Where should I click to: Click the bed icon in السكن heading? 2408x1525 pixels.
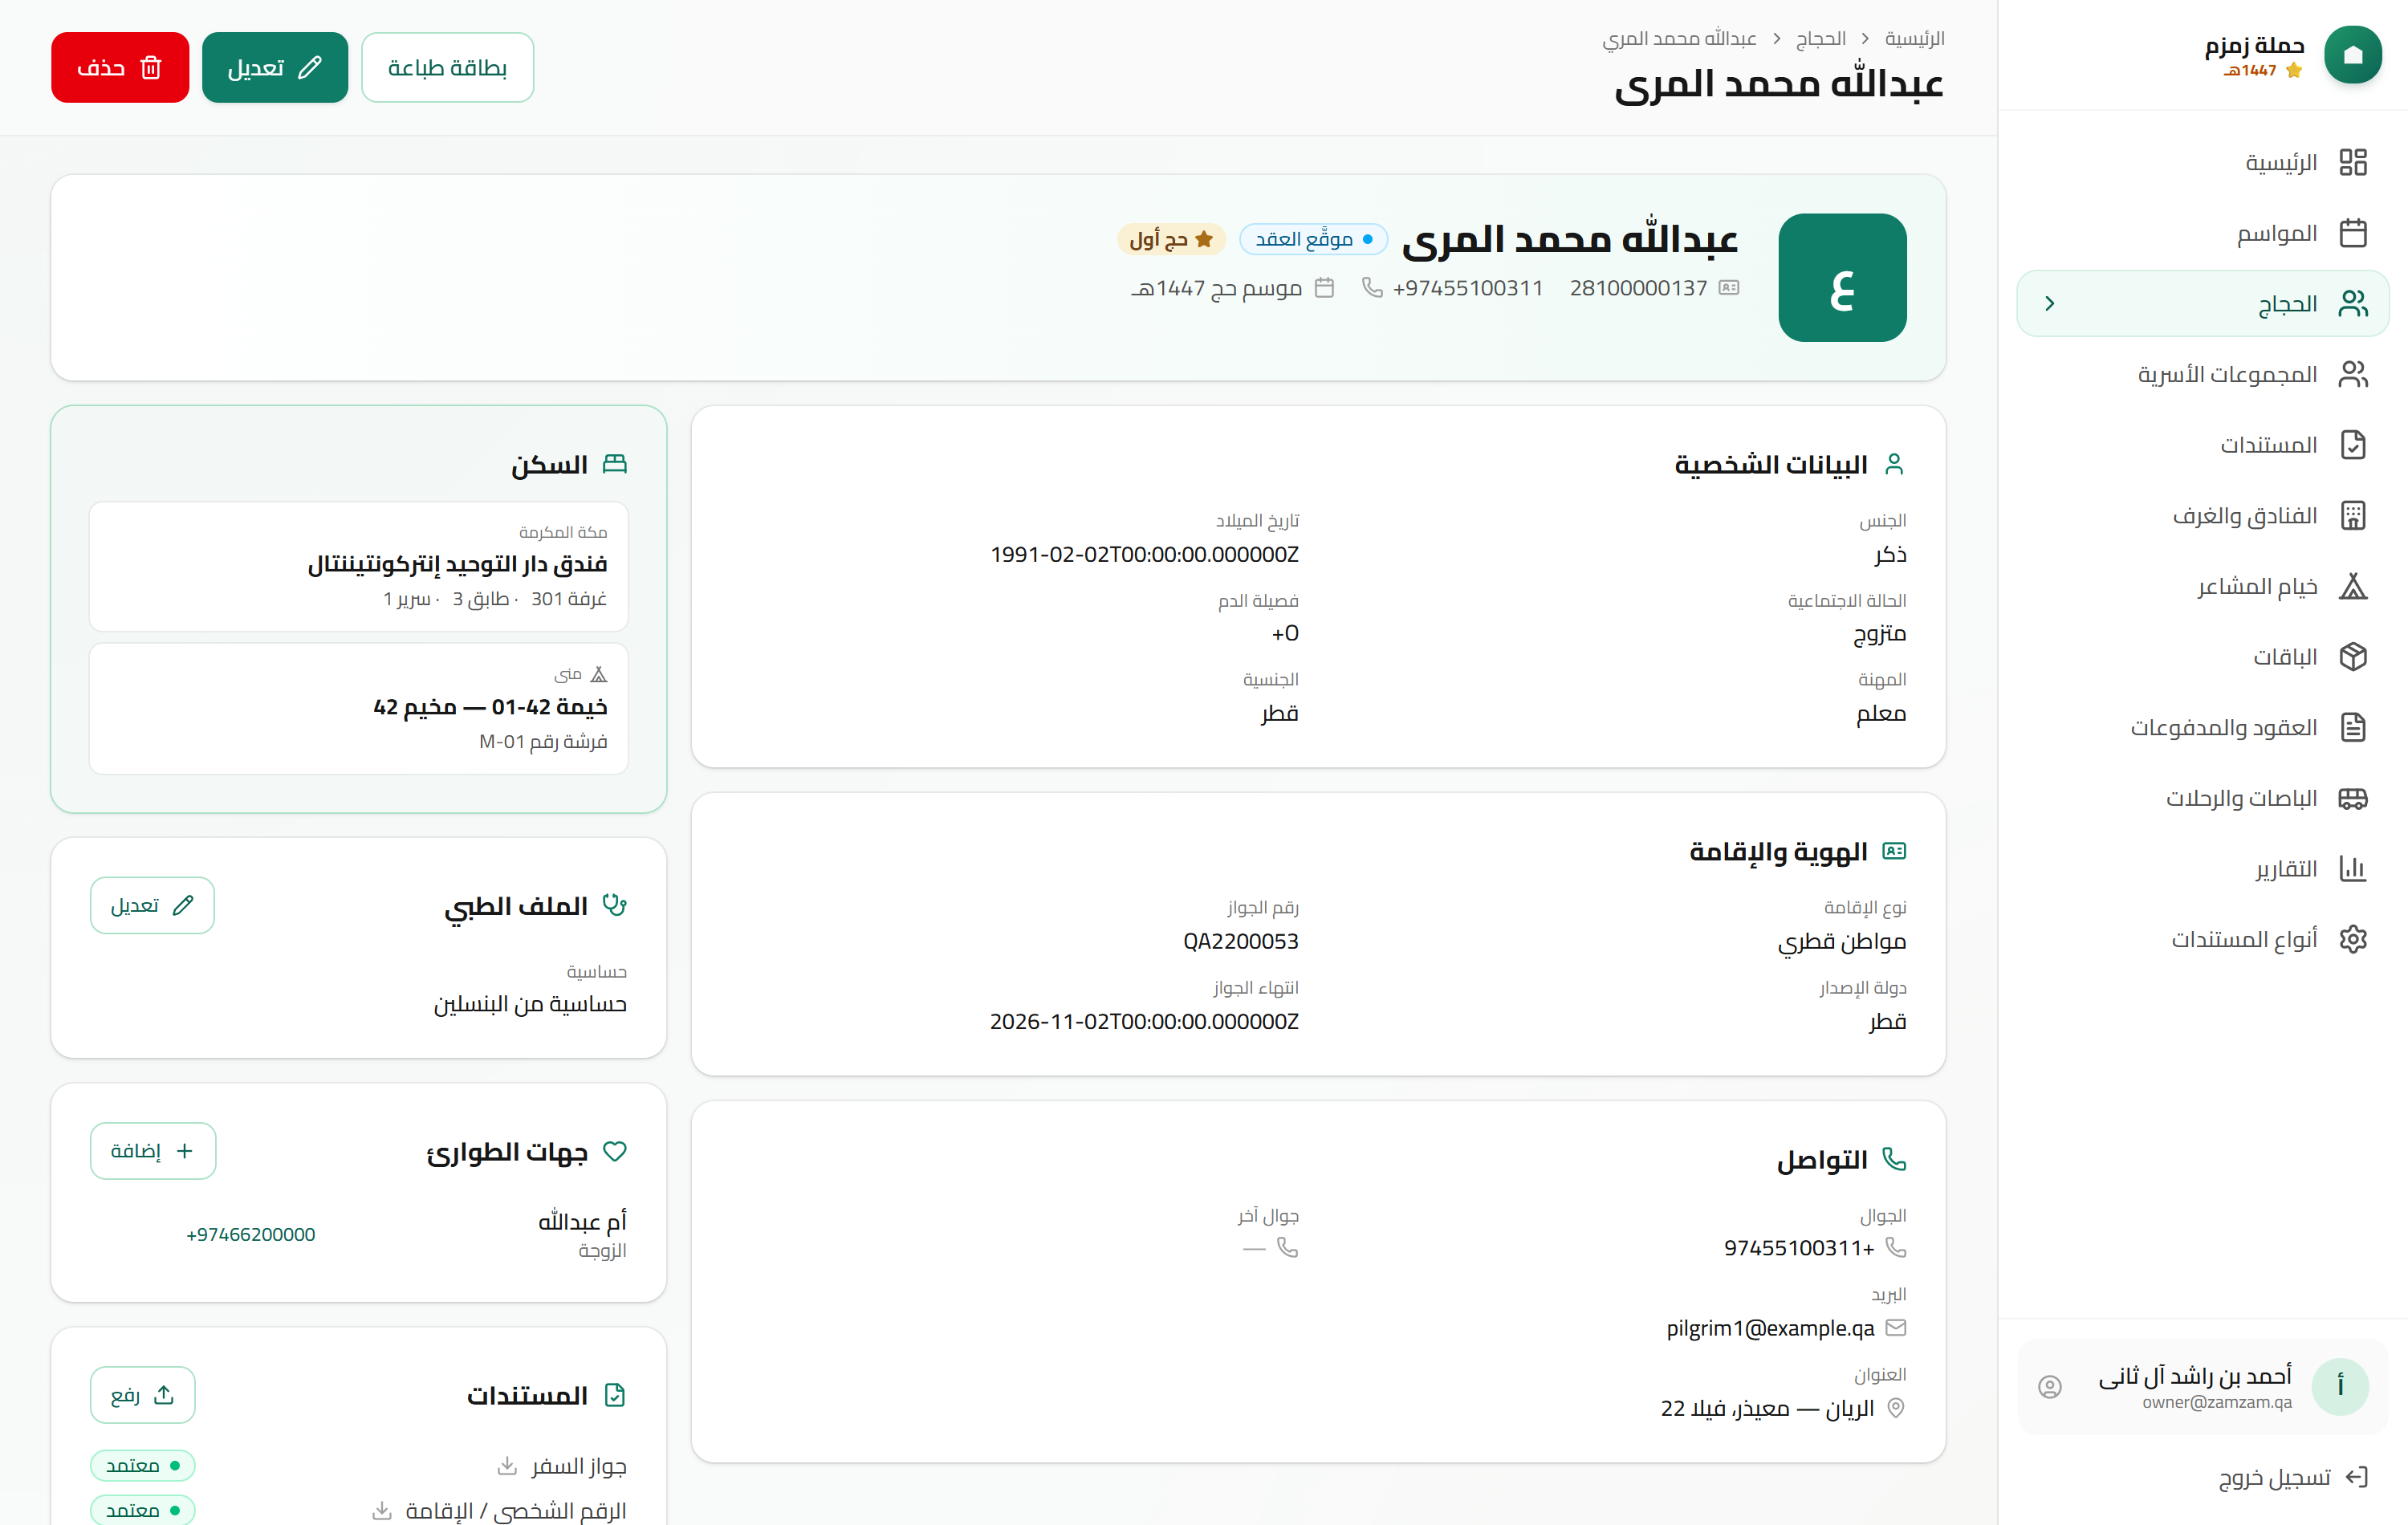point(615,464)
